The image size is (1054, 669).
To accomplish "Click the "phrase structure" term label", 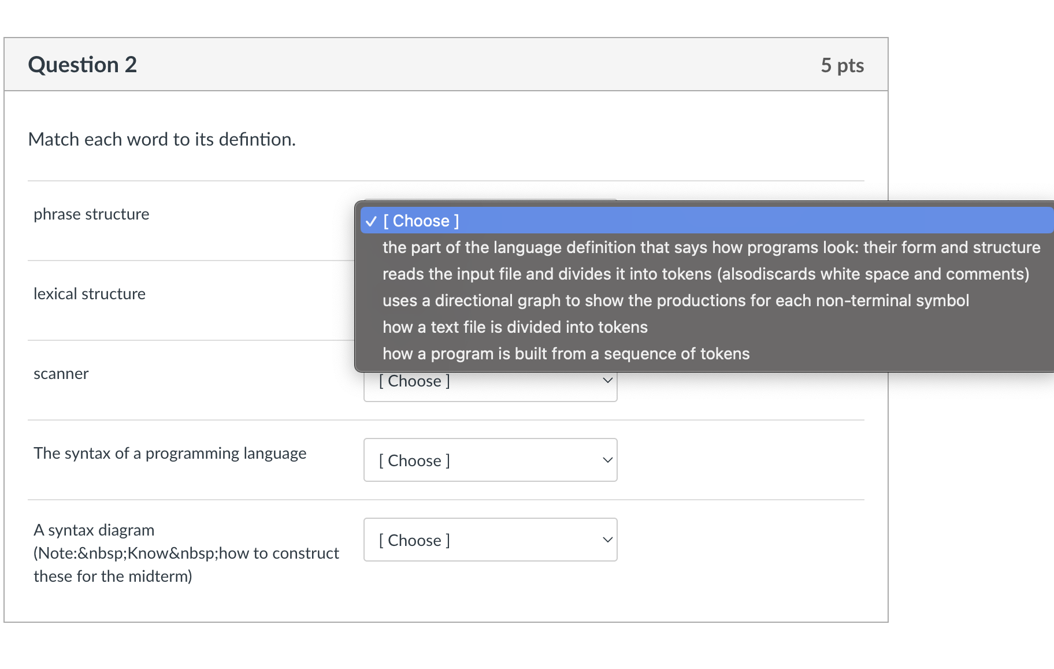I will (91, 214).
